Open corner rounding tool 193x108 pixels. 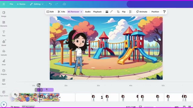112,12
